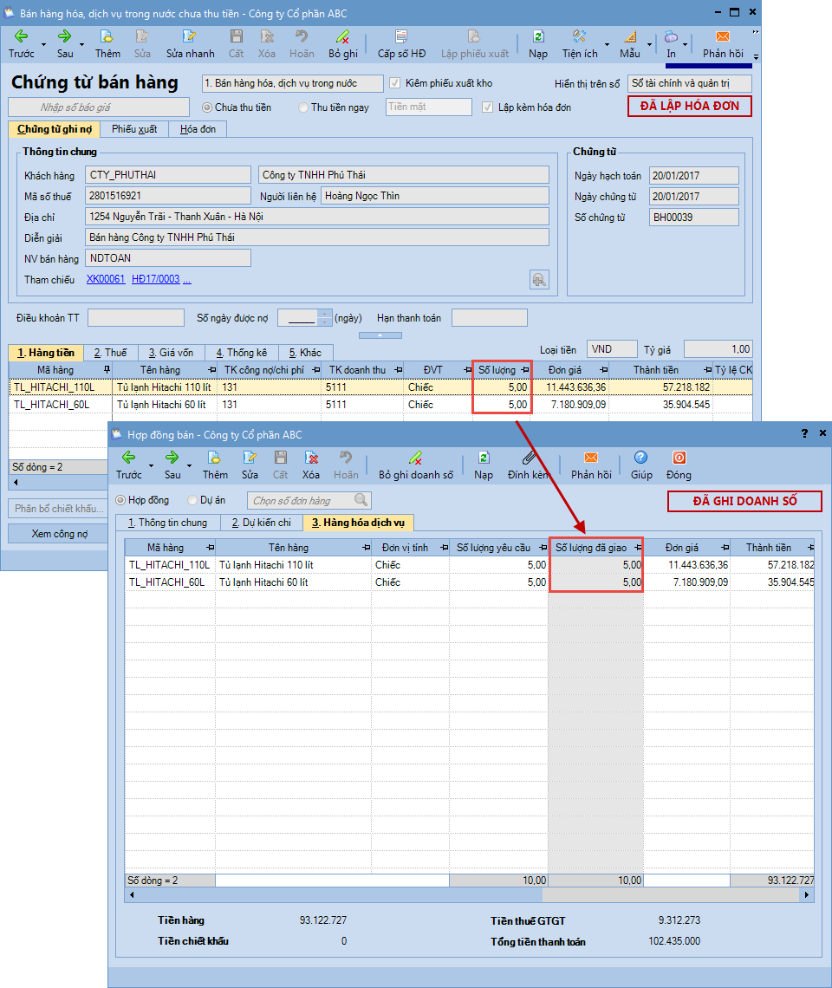The height and width of the screenshot is (988, 832).
Task: Click the Xem công nợ button
Action: [60, 534]
